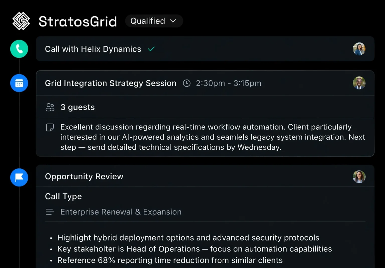This screenshot has width=385, height=268.
Task: Click the avatar beside Opportunity Review
Action: [359, 176]
